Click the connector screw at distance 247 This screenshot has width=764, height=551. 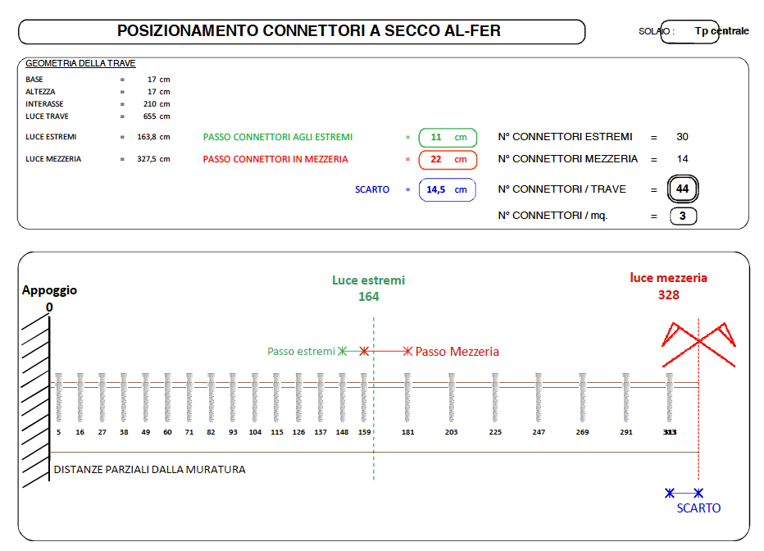539,398
